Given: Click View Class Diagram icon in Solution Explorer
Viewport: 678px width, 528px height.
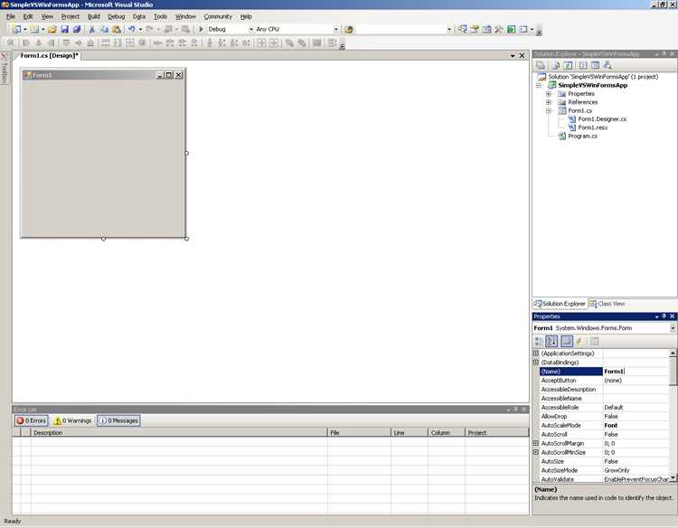Looking at the screenshot, I should click(x=607, y=65).
